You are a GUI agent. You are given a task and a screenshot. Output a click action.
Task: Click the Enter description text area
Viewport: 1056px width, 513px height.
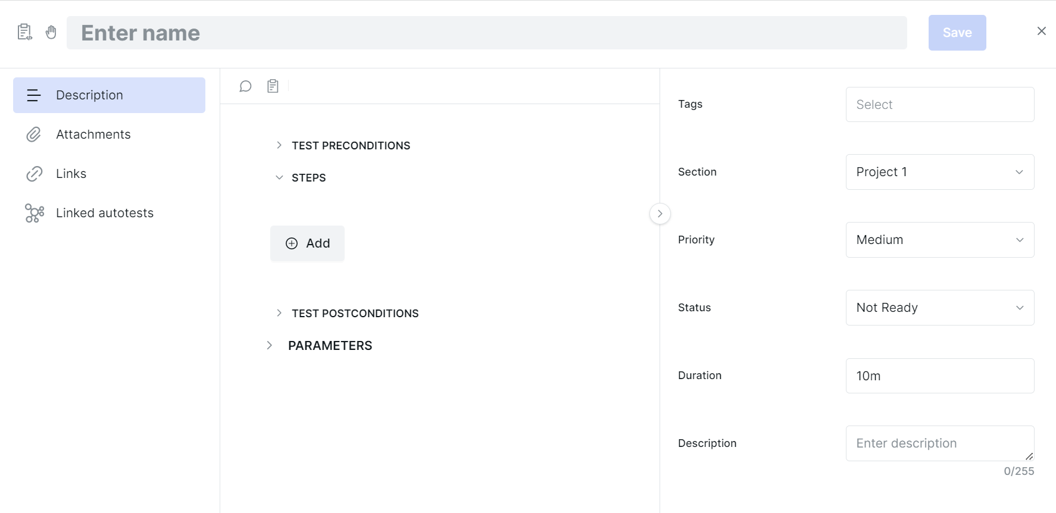(x=940, y=443)
